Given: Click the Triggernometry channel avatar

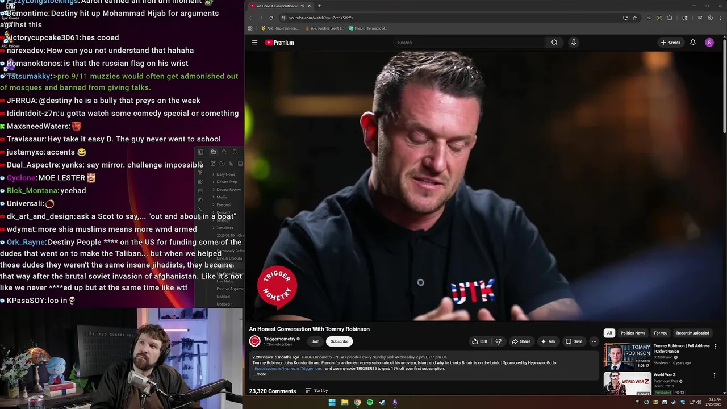Looking at the screenshot, I should [x=254, y=341].
